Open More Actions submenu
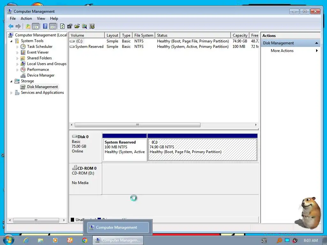Viewport: 327px width, 245px height. (x=291, y=51)
